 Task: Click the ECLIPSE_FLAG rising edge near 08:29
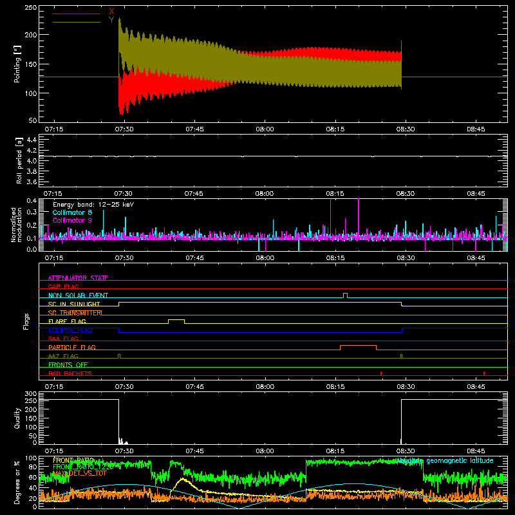[x=402, y=330]
